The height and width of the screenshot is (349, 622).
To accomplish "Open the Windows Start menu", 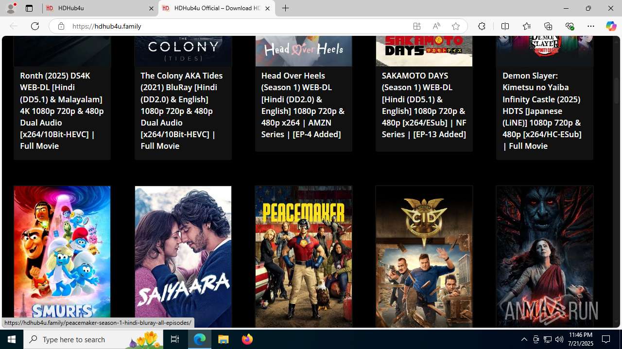I will point(12,339).
